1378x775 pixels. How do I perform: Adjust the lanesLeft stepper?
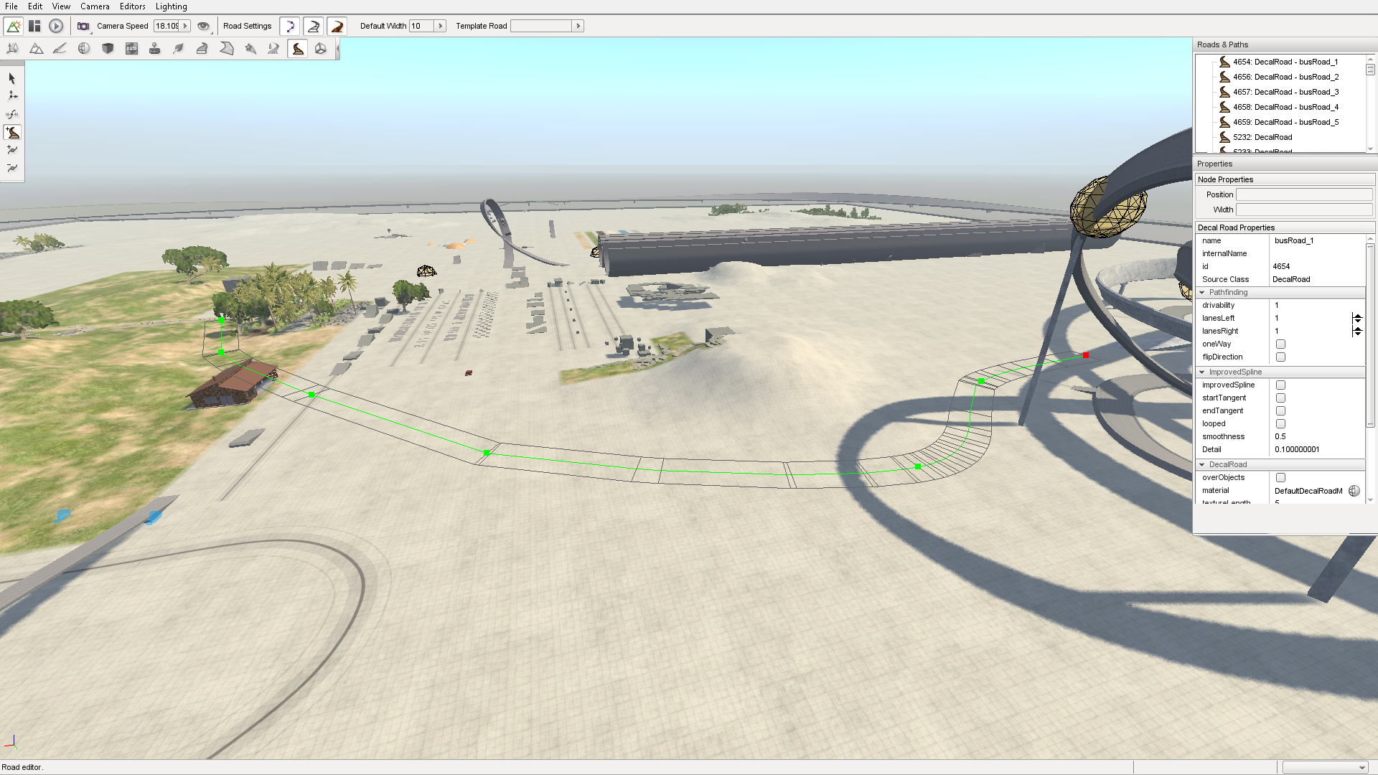click(1357, 319)
